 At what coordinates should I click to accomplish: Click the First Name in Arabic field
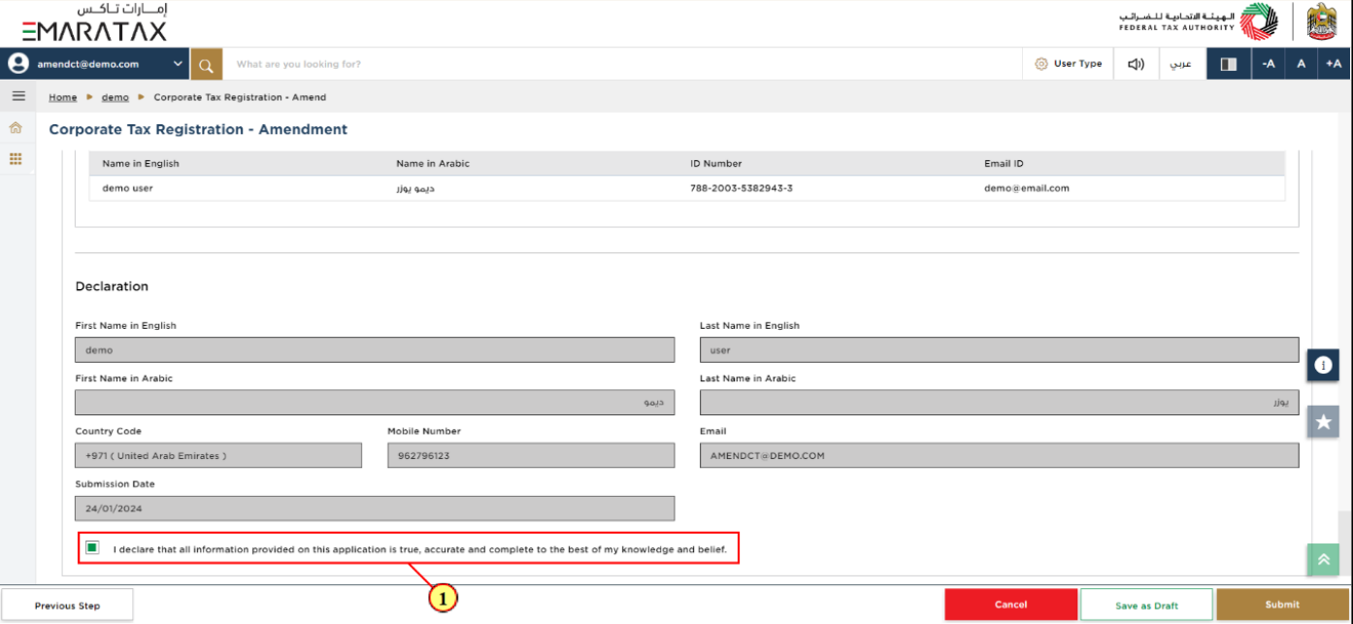(x=375, y=403)
